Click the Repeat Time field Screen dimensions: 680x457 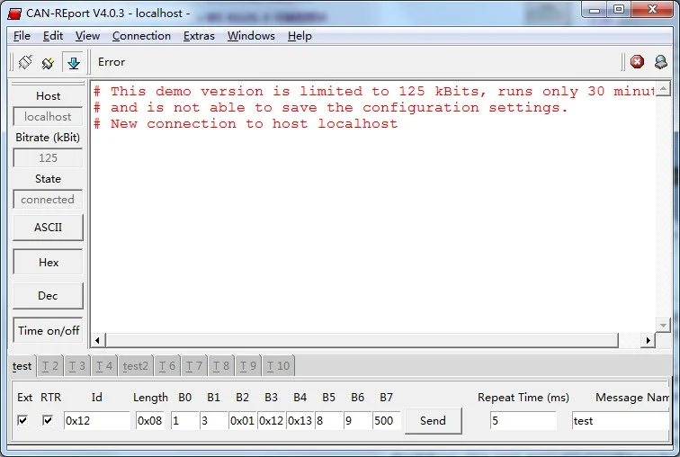click(523, 421)
